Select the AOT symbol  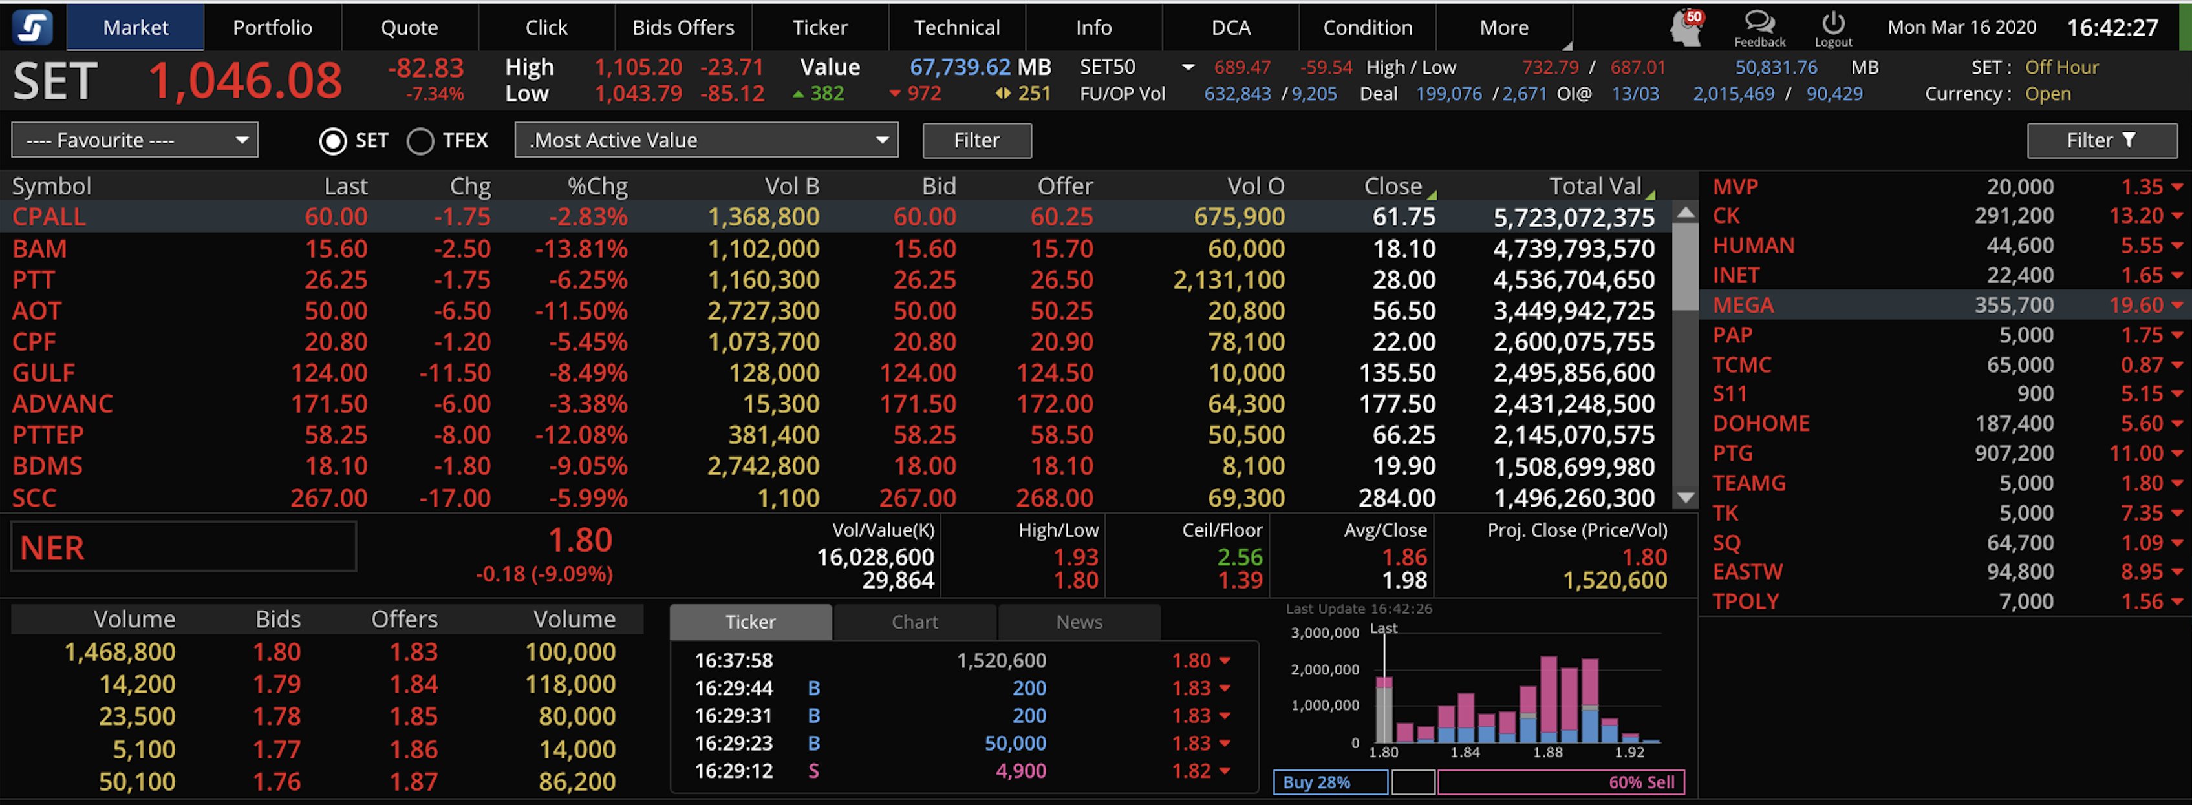coord(37,310)
